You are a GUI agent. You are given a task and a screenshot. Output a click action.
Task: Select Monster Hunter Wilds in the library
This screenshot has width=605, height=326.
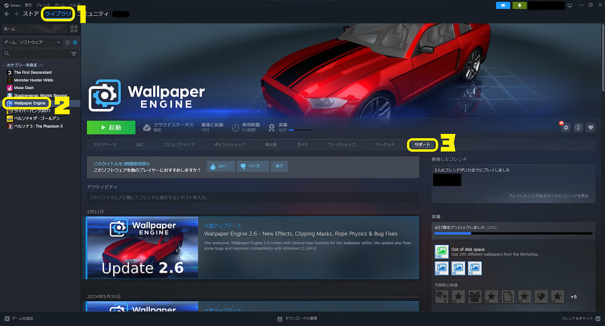point(33,80)
